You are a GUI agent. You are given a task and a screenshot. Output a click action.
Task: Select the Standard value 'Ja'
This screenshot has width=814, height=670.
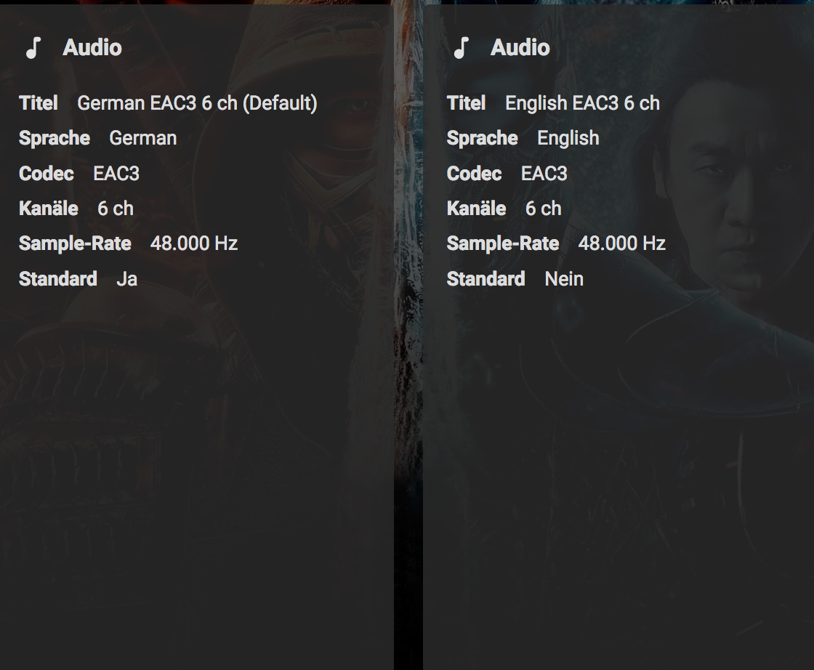[x=126, y=279]
